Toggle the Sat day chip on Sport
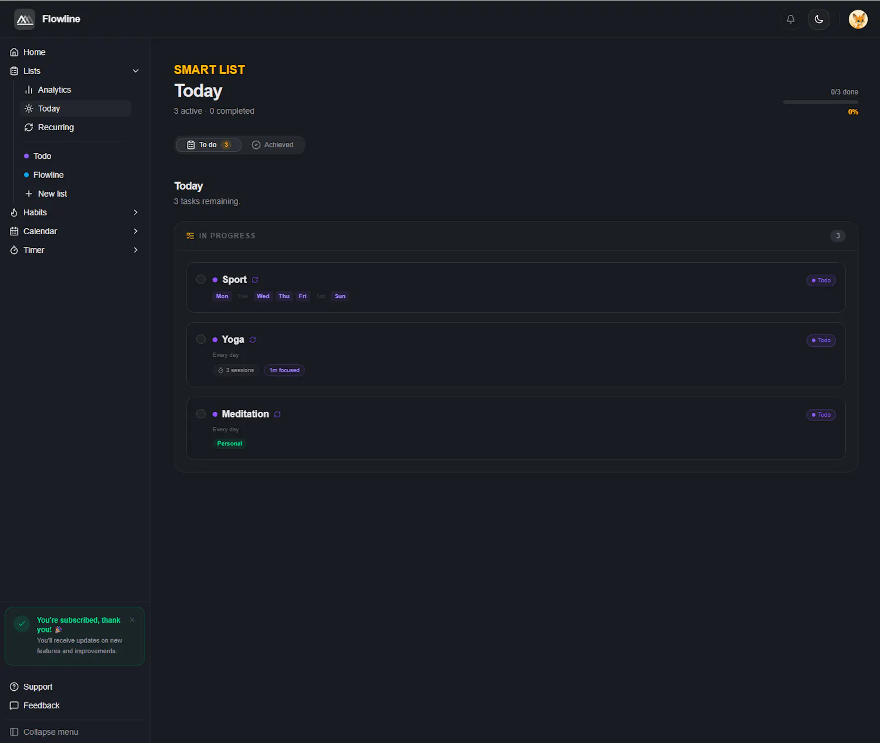Screen dimensions: 880x743 click(321, 296)
